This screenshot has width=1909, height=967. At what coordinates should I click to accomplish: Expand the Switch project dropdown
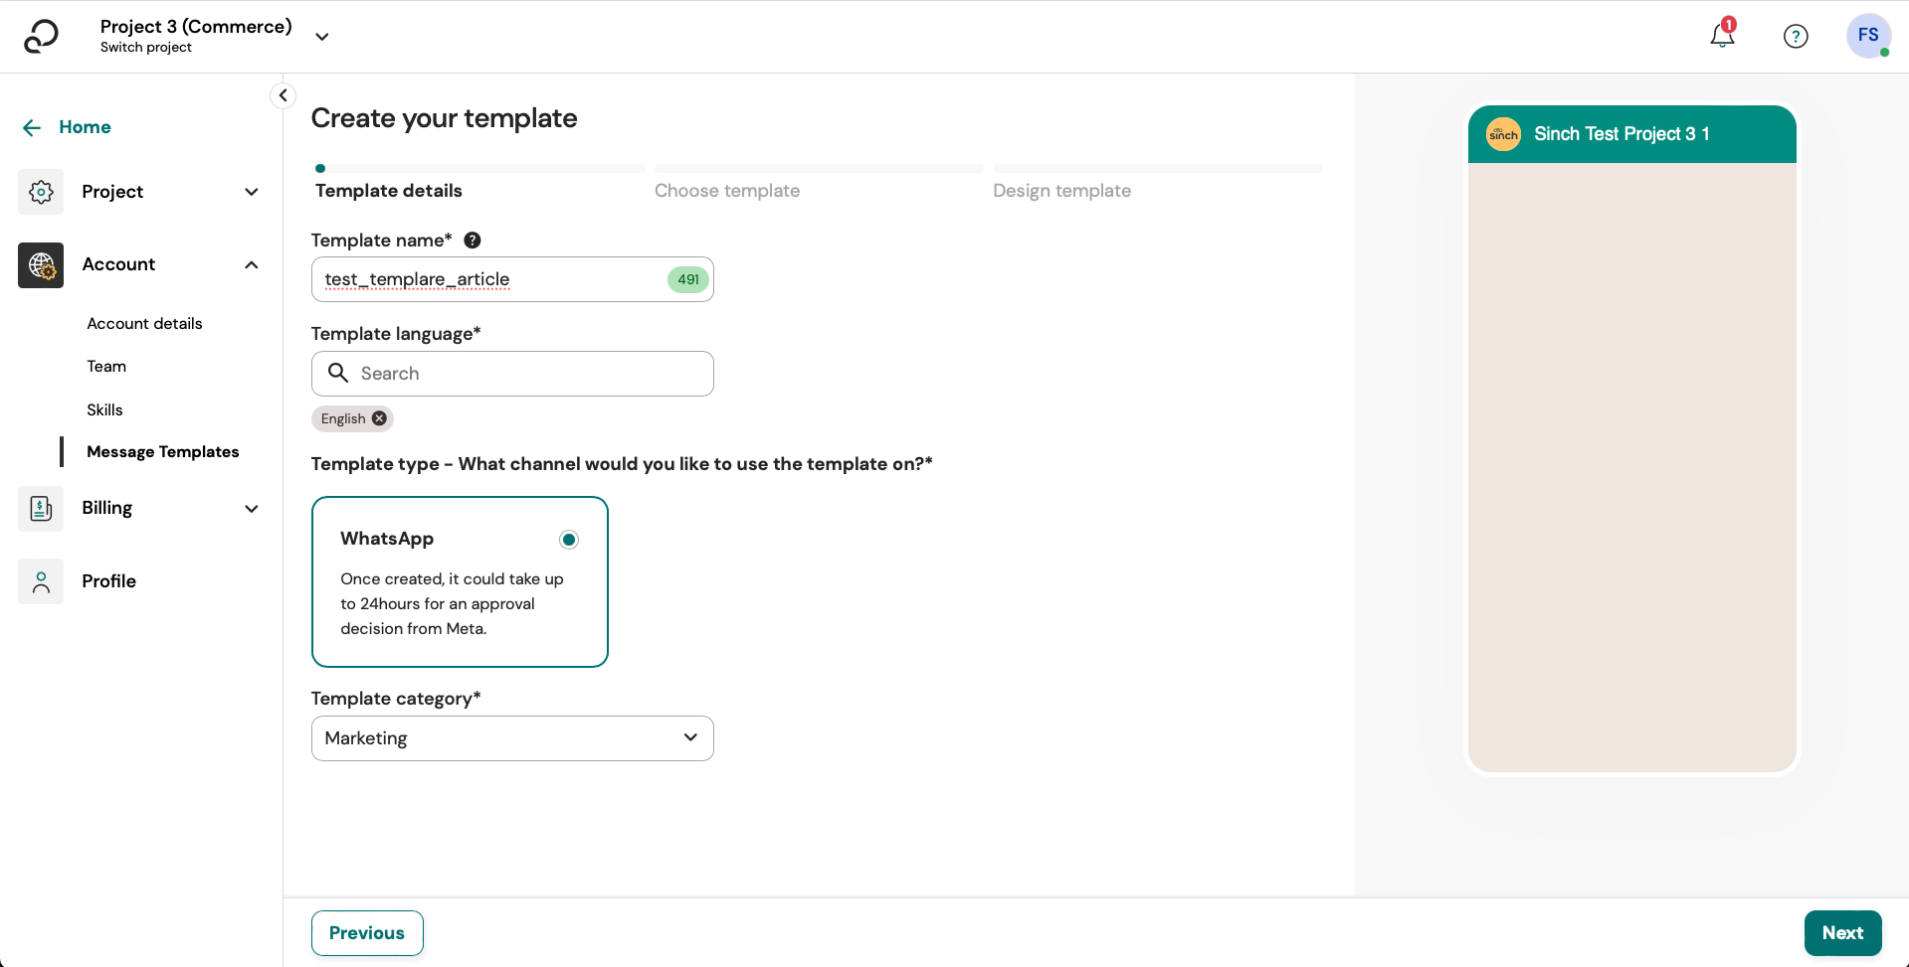coord(321,36)
